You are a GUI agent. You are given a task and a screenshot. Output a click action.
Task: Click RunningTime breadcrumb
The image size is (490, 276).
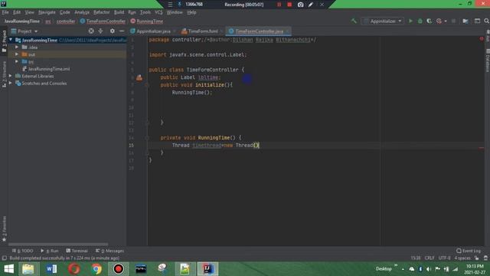point(147,21)
